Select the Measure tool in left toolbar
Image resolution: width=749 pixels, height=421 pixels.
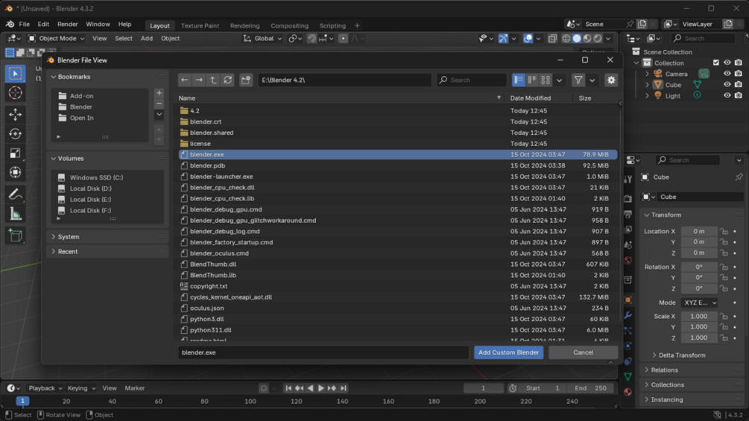click(x=16, y=214)
